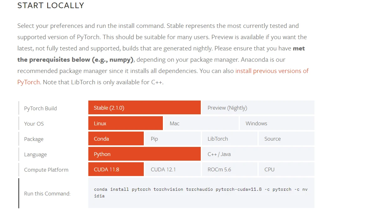Pick Windows as your OS
The width and height of the screenshot is (368, 218).
pos(277,123)
